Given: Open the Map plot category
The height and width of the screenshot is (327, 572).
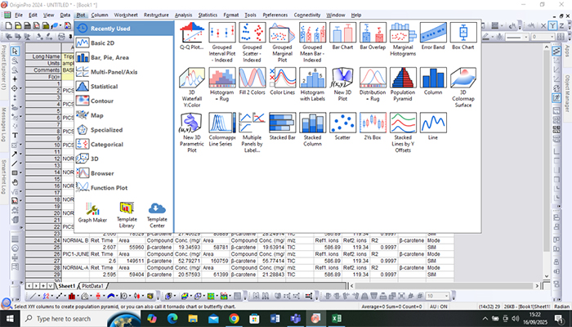Looking at the screenshot, I should coord(124,115).
